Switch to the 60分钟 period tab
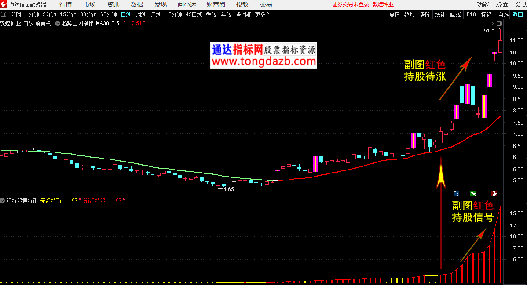The height and width of the screenshot is (285, 527). (x=109, y=14)
